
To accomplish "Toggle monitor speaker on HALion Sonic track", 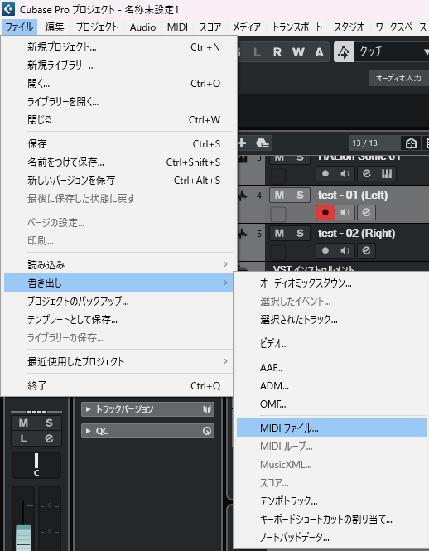I will pos(345,174).
